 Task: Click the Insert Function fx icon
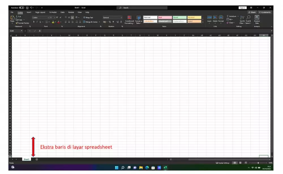40,30
